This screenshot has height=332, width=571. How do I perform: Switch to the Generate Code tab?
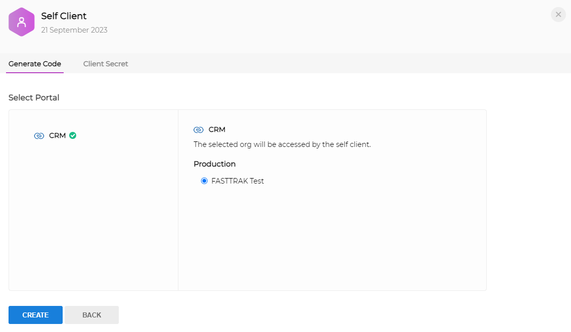(x=35, y=64)
